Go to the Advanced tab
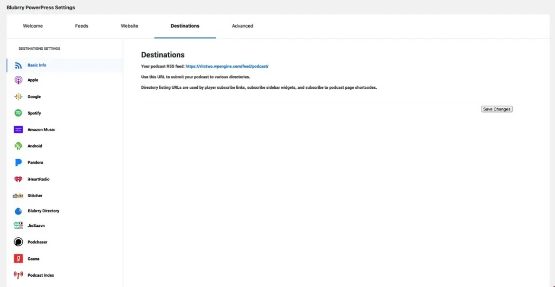The height and width of the screenshot is (287, 555). point(242,26)
